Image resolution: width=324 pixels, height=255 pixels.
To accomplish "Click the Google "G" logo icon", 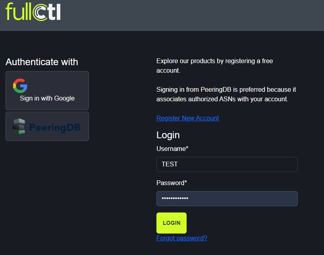I will click(20, 85).
